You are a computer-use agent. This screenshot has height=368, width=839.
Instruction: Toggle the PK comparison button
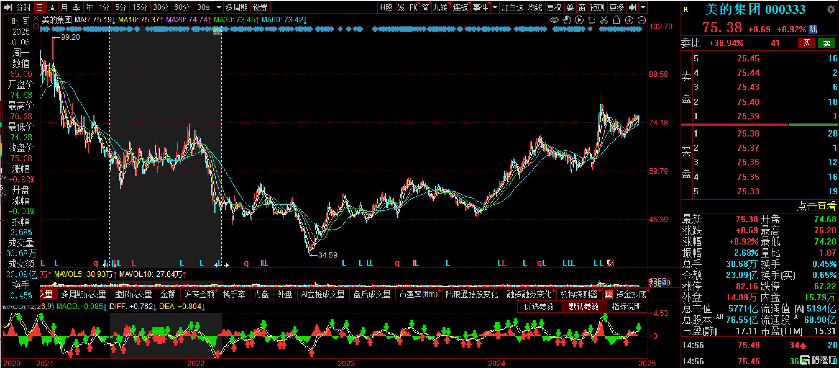coord(413,7)
